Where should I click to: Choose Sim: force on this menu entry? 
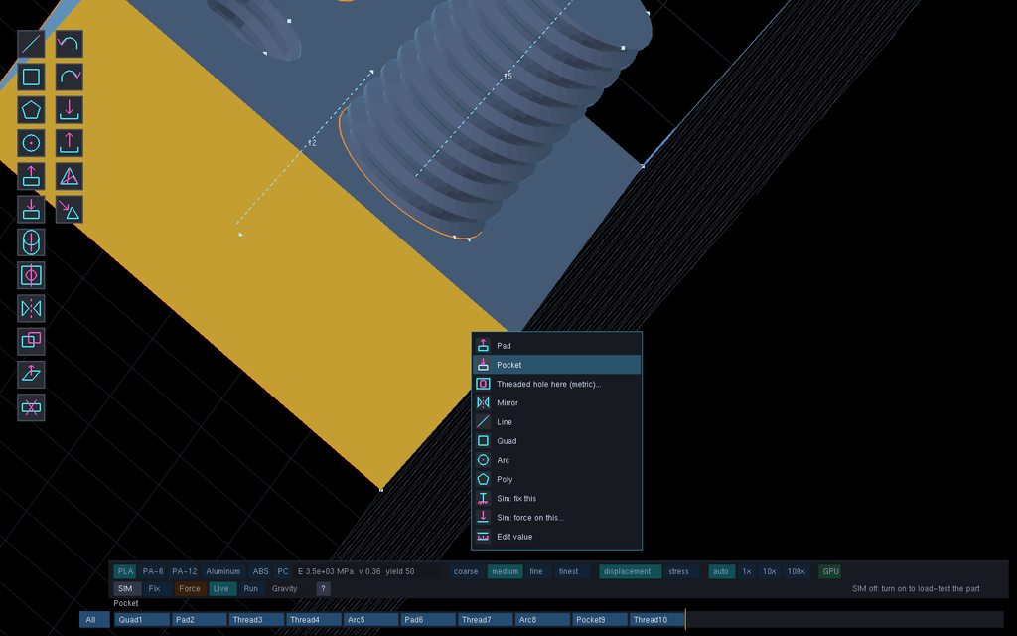556,517
